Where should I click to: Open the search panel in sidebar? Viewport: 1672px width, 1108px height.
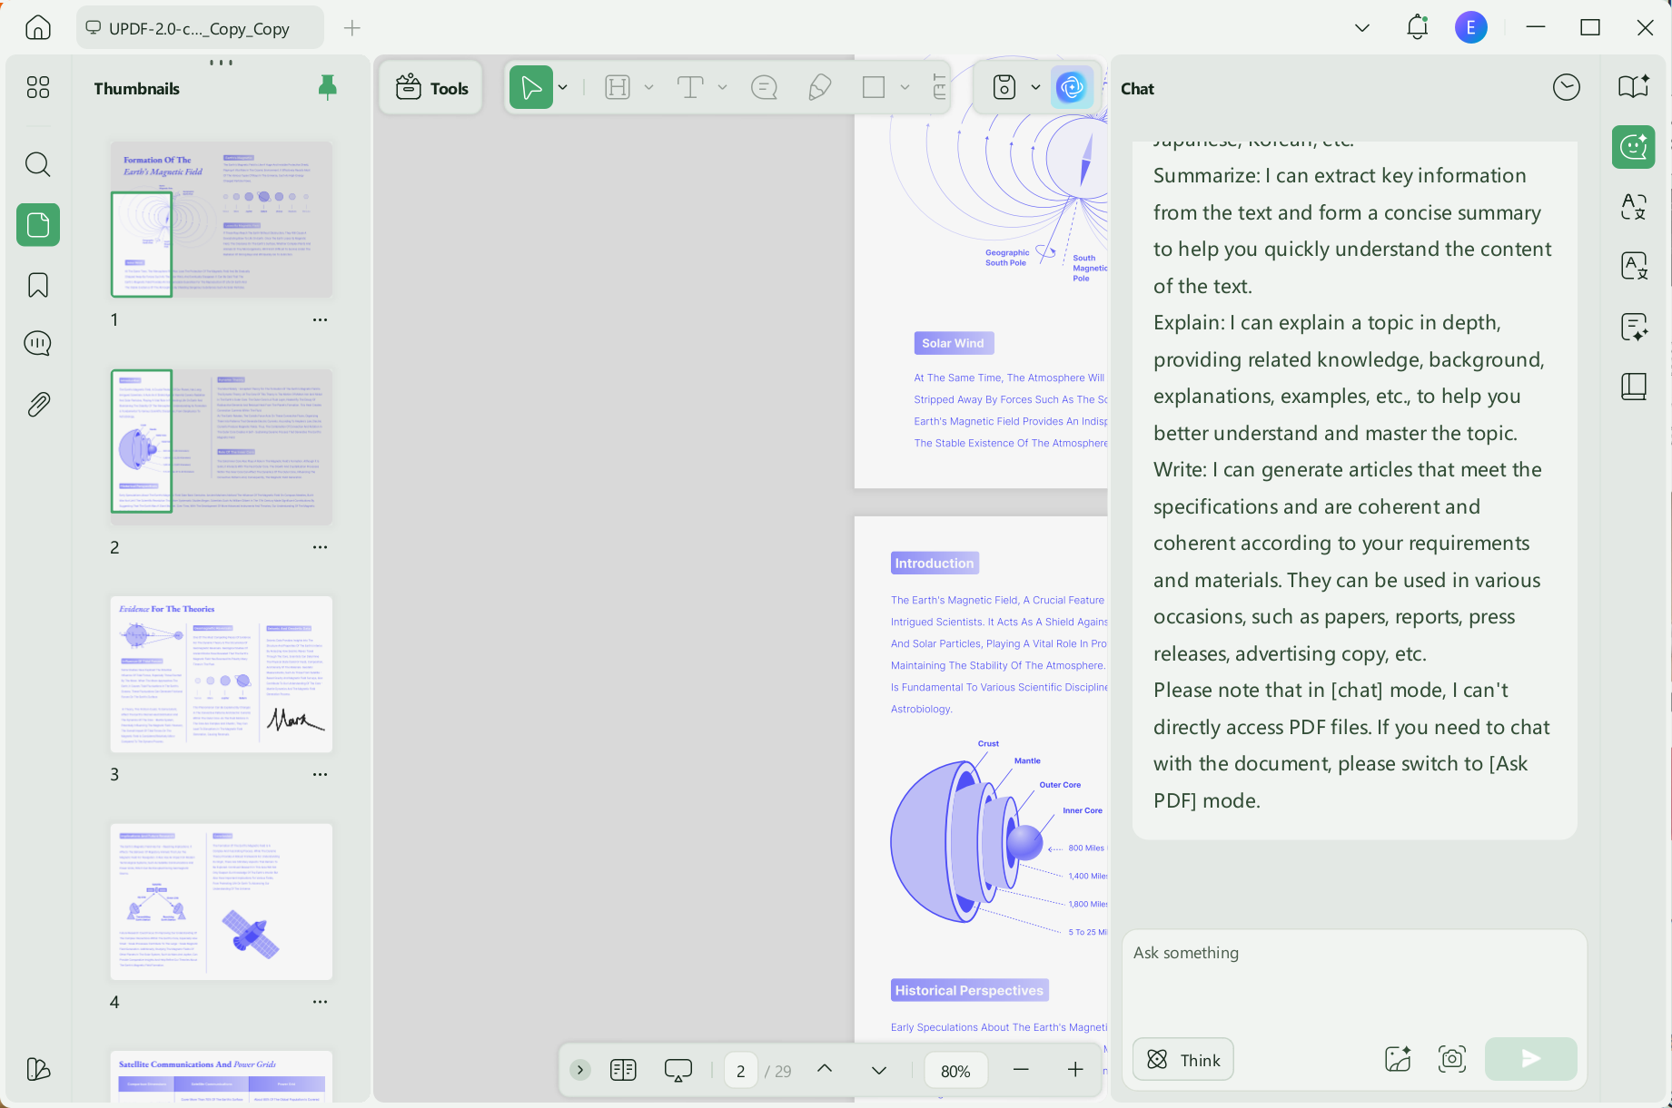click(38, 164)
